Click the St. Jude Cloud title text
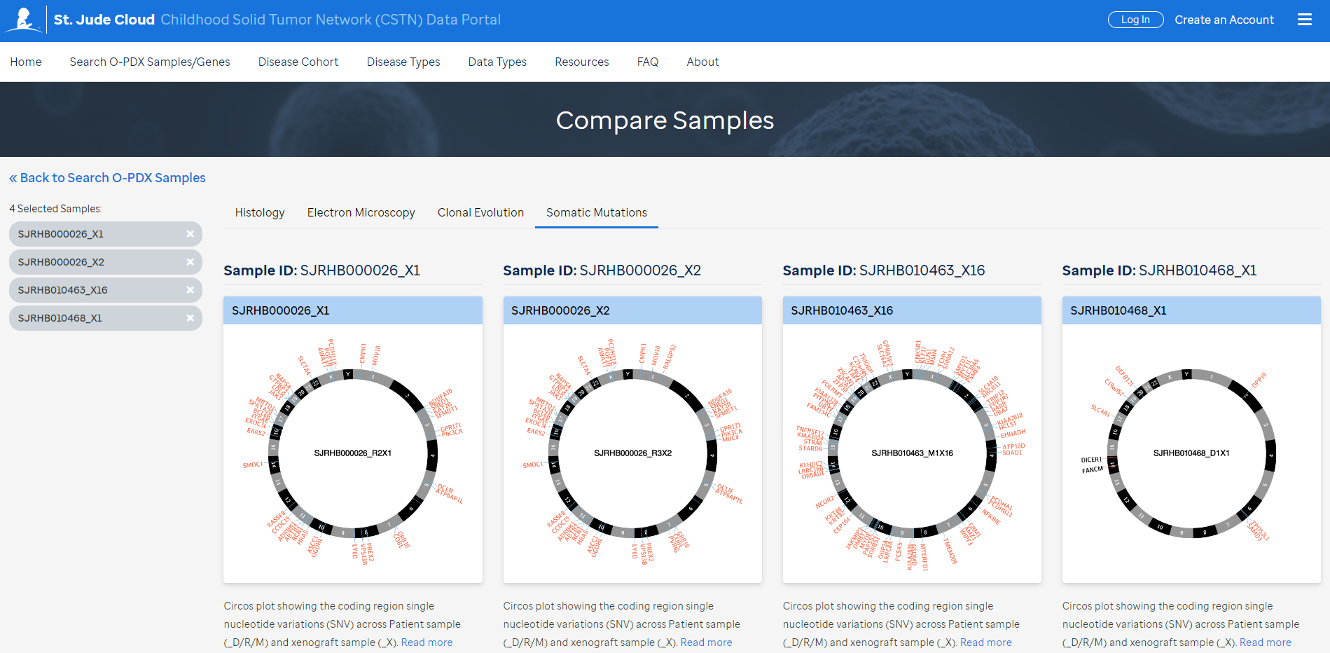 click(104, 20)
